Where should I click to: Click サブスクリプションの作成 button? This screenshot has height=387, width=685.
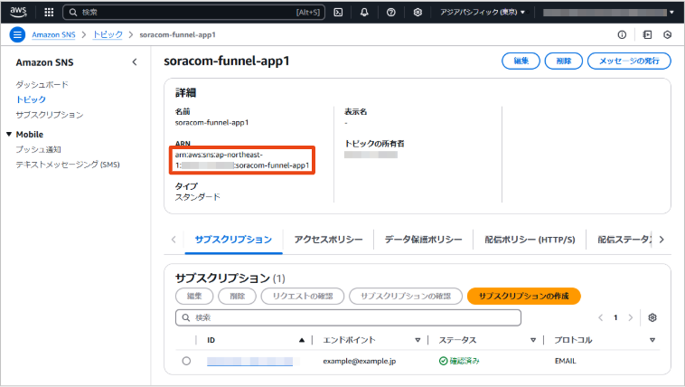(x=524, y=296)
